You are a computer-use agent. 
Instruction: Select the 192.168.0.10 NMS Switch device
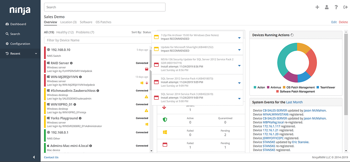pyautogui.click(x=96, y=53)
